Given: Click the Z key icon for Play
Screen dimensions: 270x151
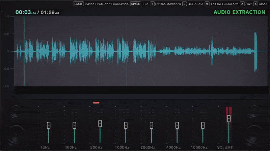Looking at the screenshot, I should pos(242,4).
